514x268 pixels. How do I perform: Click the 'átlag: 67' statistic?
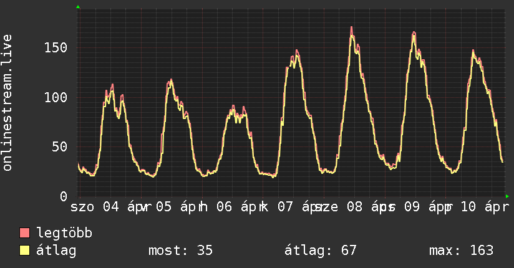[x=320, y=251]
